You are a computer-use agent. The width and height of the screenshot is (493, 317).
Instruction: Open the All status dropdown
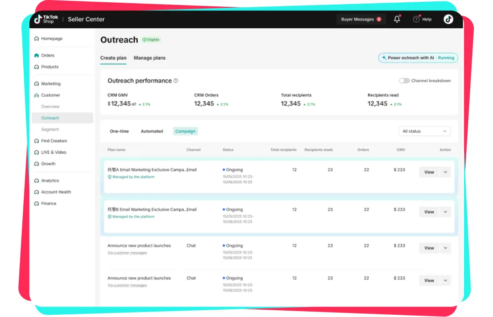click(424, 131)
